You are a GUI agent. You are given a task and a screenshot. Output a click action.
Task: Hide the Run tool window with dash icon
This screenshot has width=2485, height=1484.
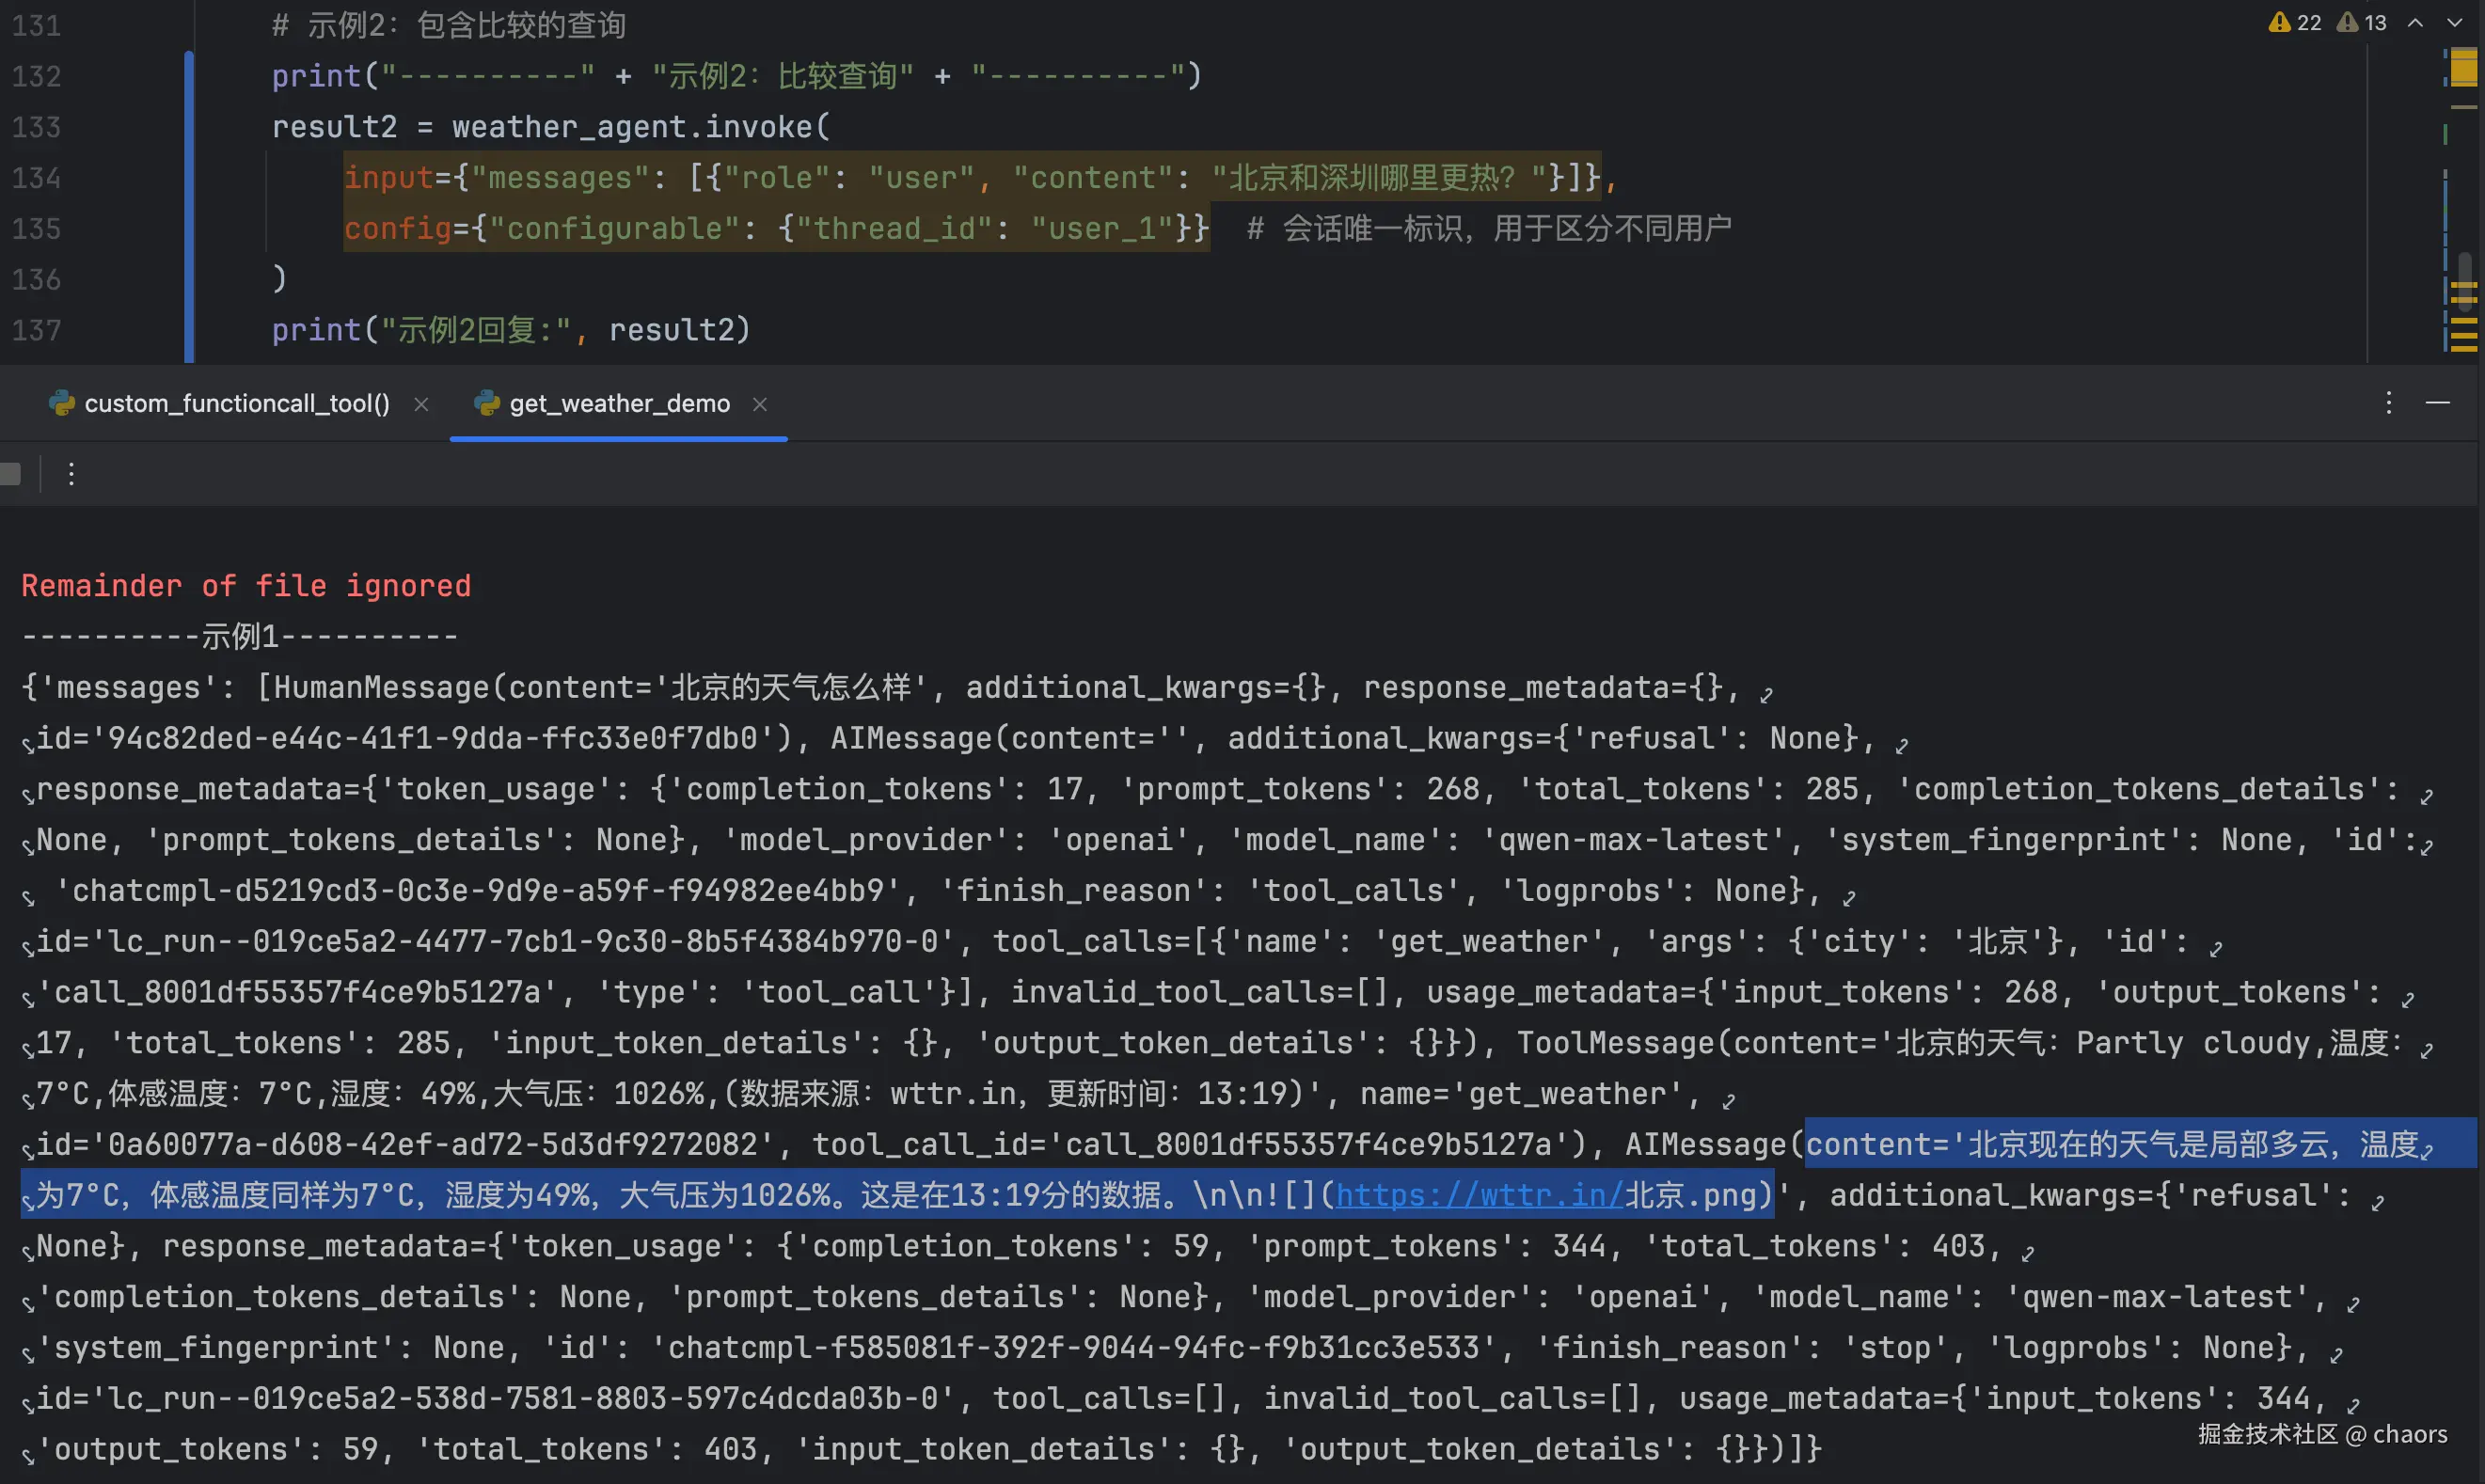point(2438,403)
